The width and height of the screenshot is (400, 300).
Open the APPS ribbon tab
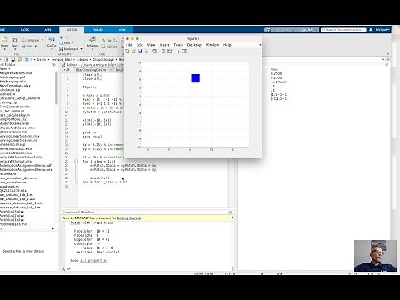pyautogui.click(x=48, y=30)
